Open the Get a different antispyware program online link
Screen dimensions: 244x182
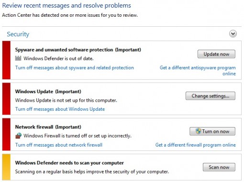click(198, 71)
